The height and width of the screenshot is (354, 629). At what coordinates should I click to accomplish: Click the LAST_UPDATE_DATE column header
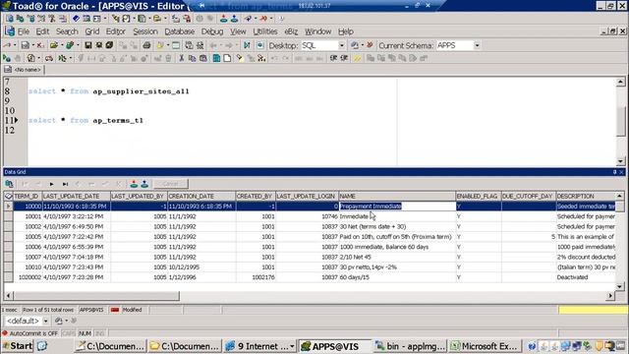point(76,196)
